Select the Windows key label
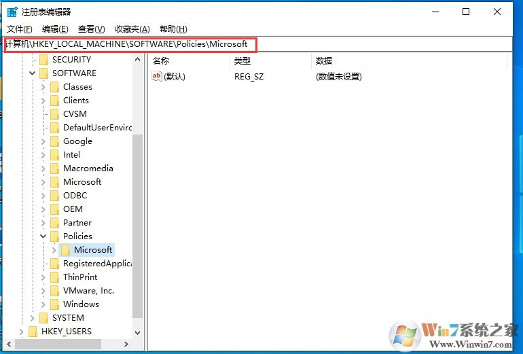This screenshot has width=523, height=354. coord(81,304)
